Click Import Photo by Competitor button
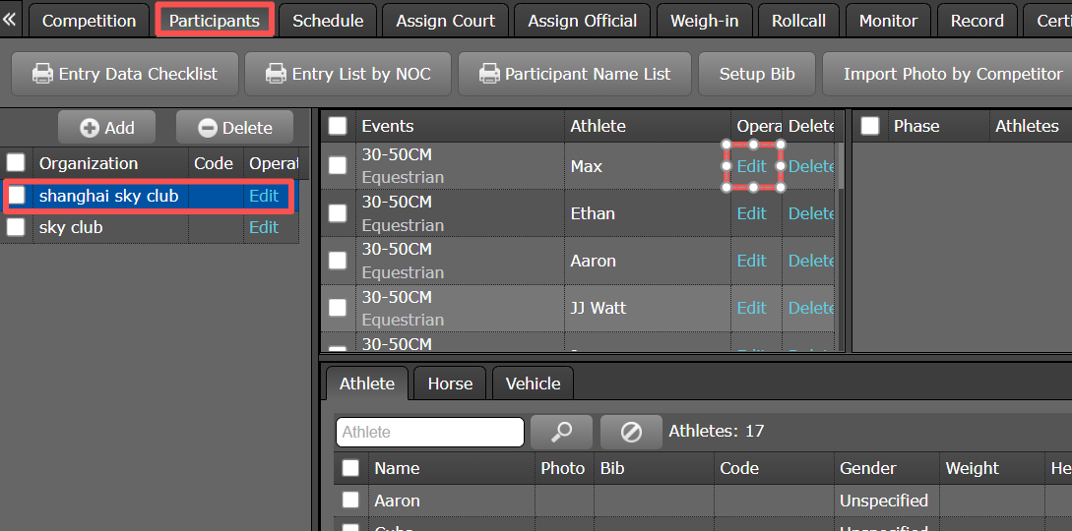Viewport: 1072px width, 531px height. click(952, 74)
